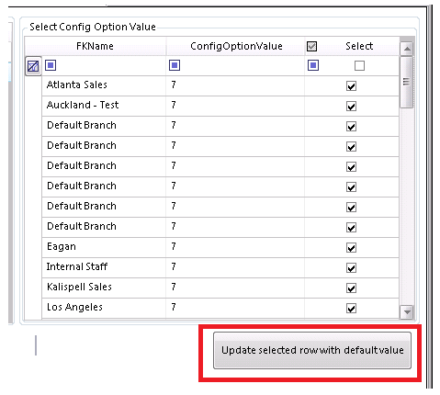Toggle select-all checkbox in Select header

[x=311, y=46]
